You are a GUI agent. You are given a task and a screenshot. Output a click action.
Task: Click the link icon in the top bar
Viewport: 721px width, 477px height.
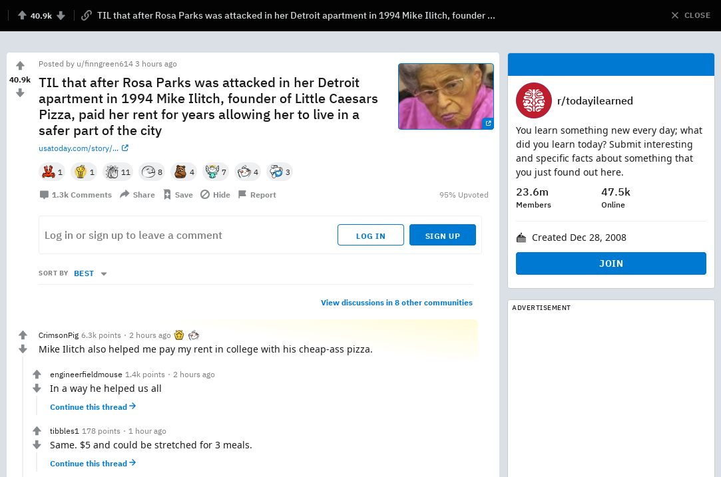[x=86, y=15]
